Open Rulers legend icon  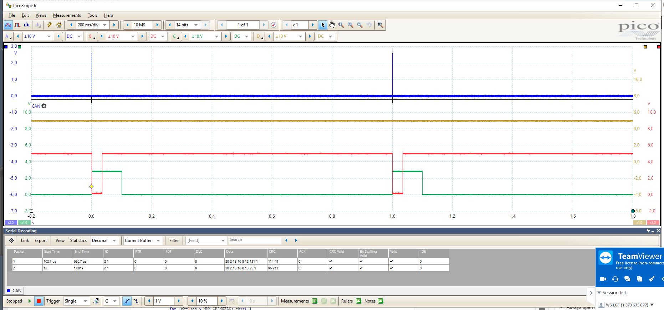358,301
